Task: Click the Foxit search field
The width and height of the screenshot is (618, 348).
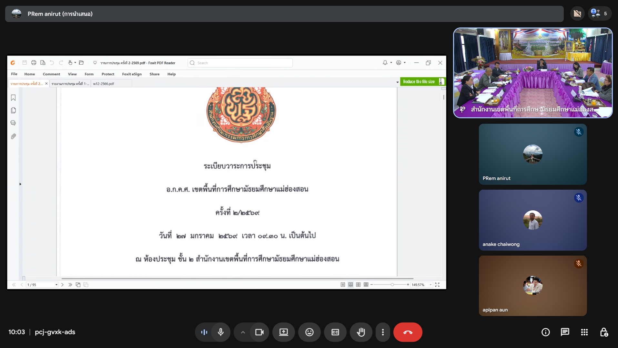Action: 240,63
